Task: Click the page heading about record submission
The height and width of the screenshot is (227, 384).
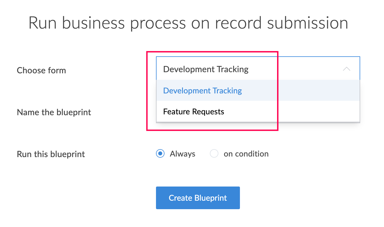Action: click(x=188, y=23)
